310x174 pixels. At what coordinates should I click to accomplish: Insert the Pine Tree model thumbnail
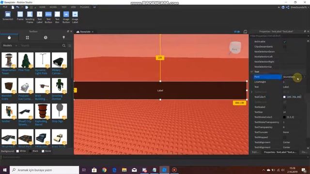26,60
